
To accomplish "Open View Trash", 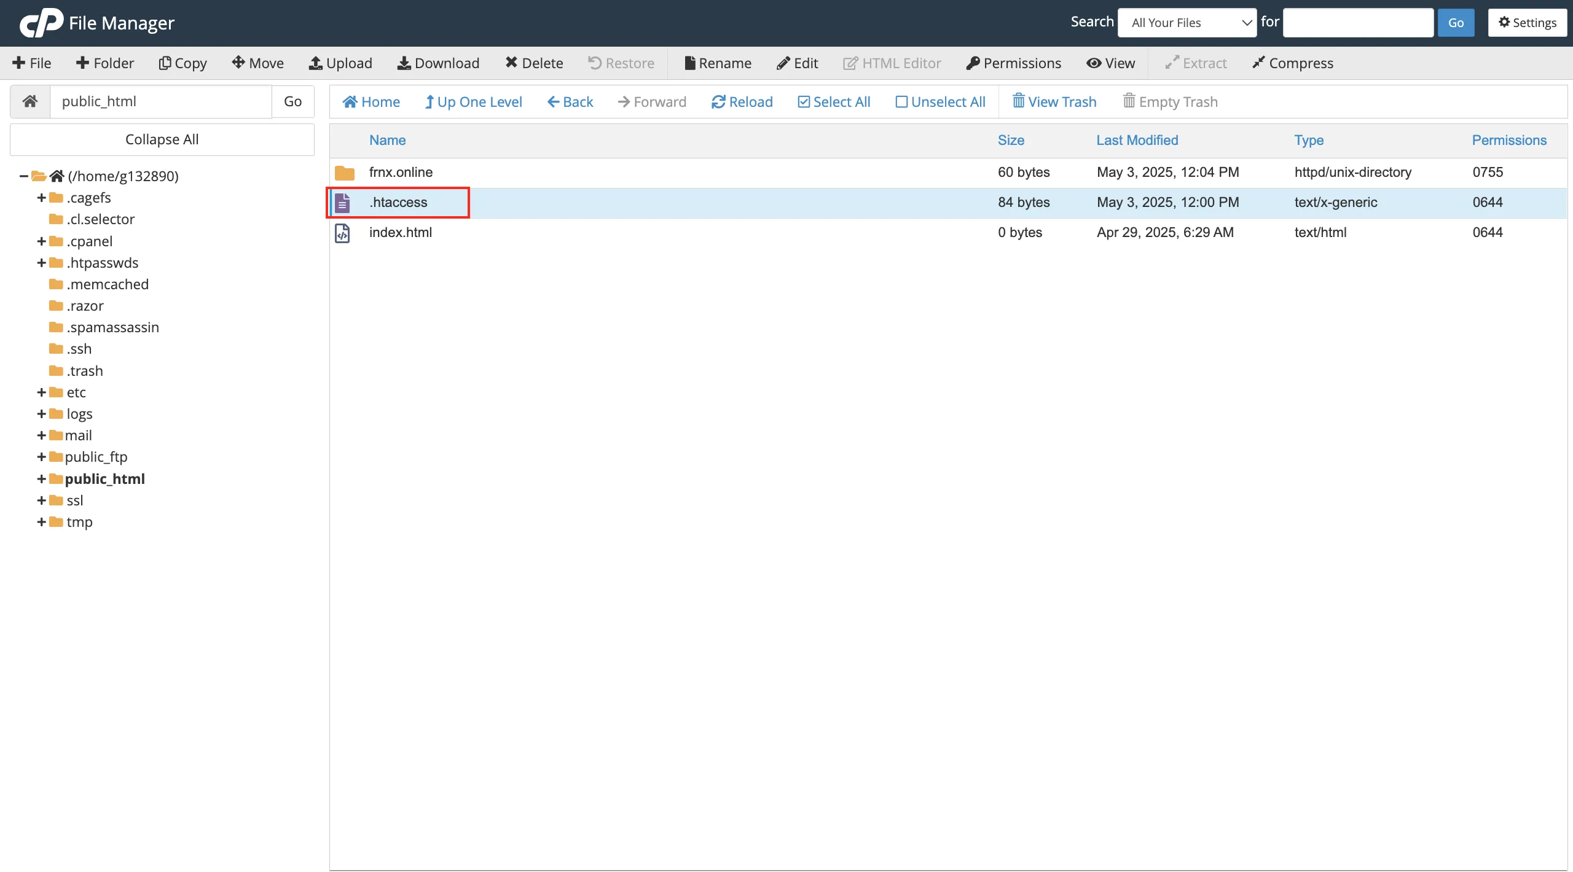I will (x=1054, y=102).
